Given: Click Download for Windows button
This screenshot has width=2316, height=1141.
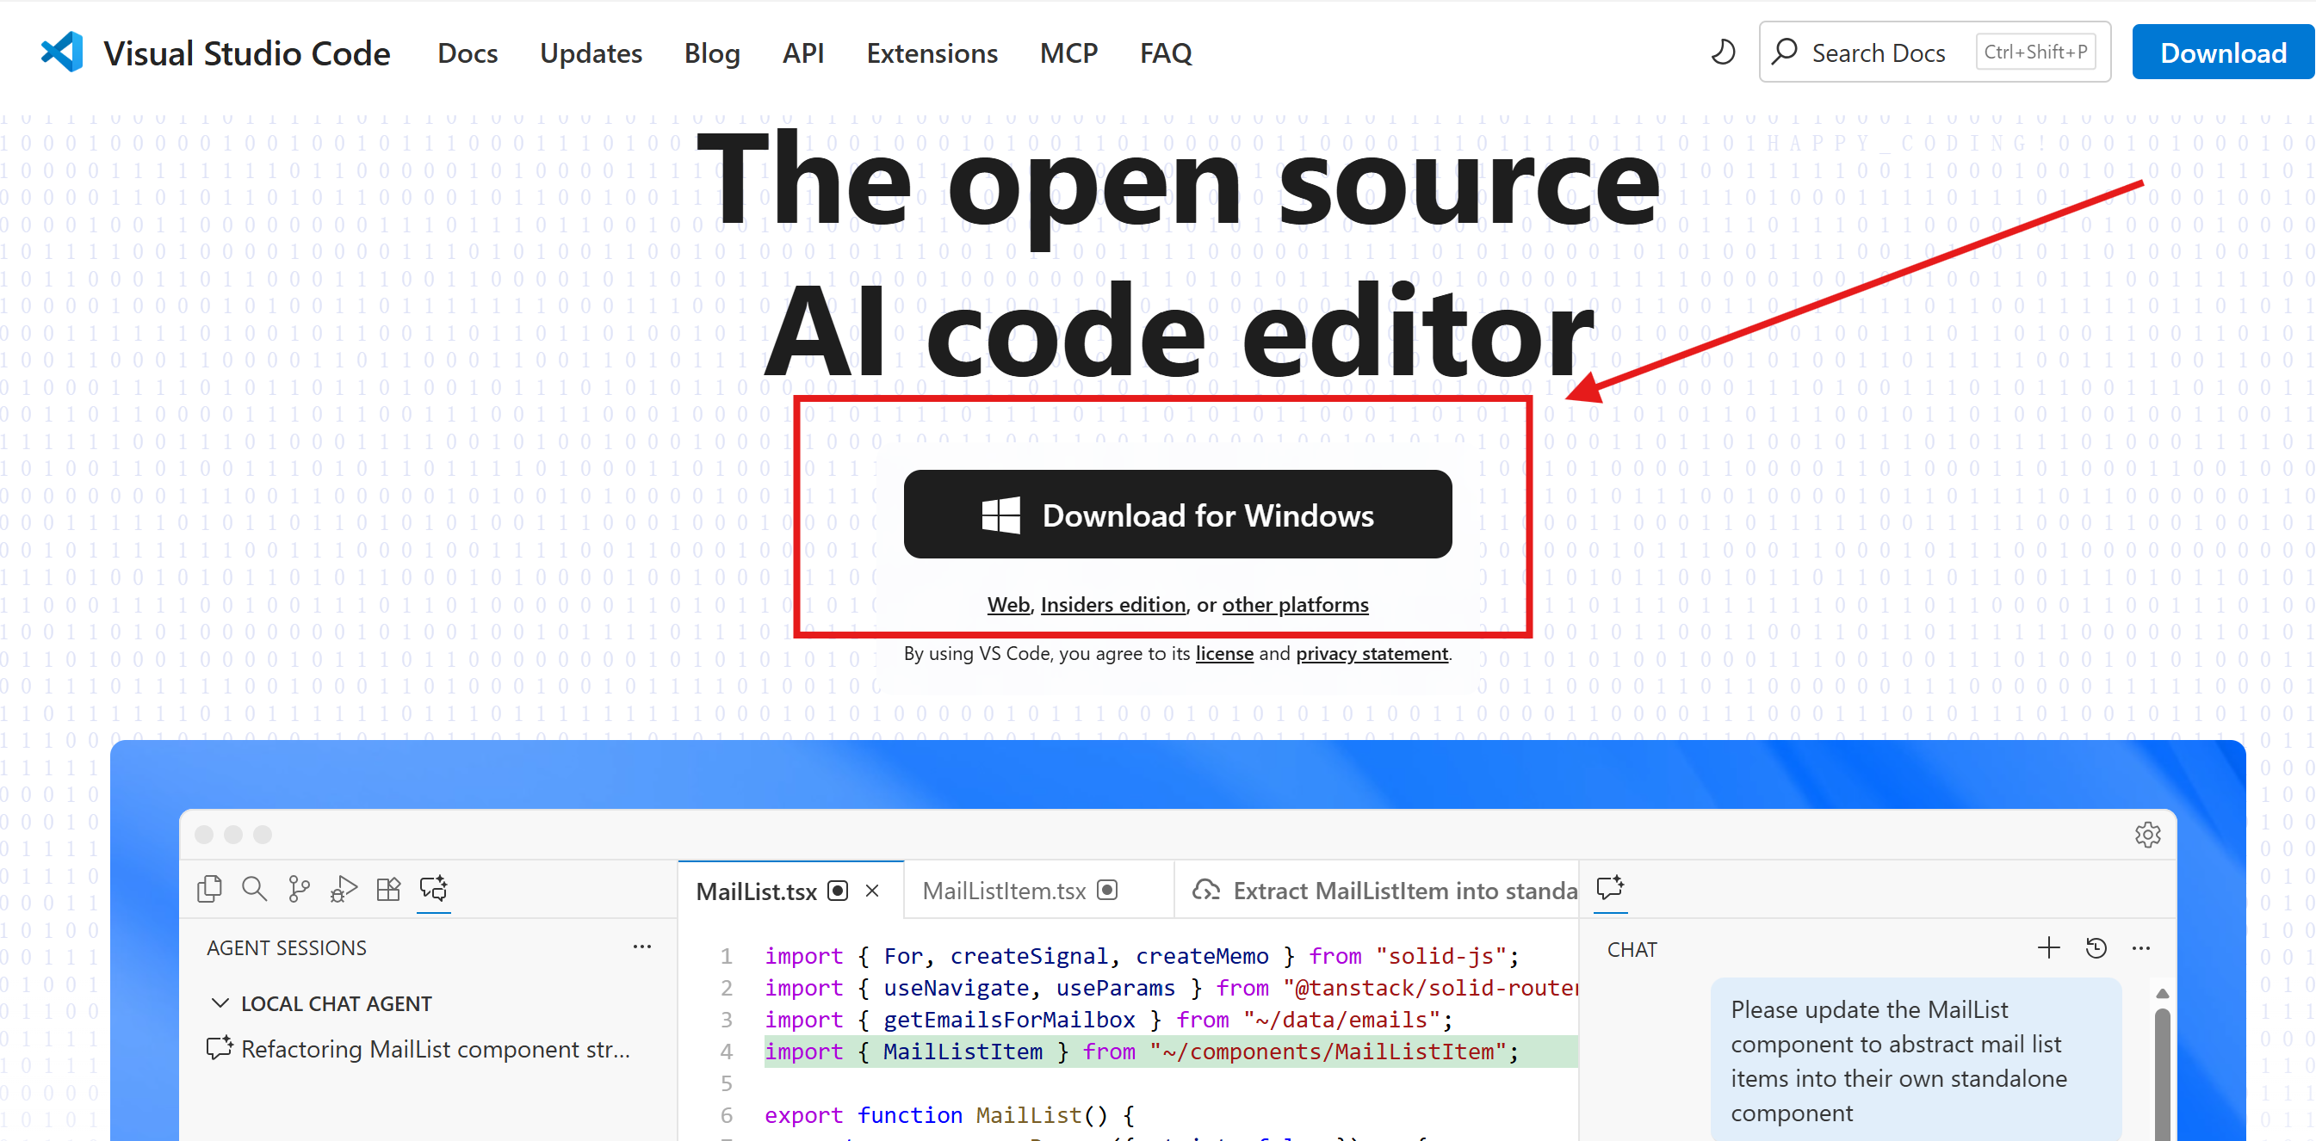Looking at the screenshot, I should 1178,515.
